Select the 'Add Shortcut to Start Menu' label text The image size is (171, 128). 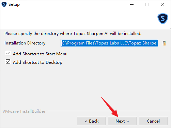40,54
